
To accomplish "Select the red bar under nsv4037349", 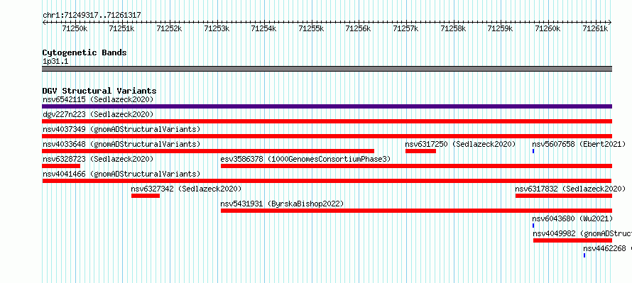I will point(327,136).
